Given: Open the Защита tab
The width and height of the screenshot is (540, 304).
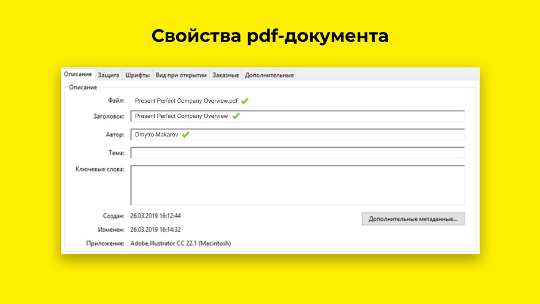Looking at the screenshot, I should 108,75.
